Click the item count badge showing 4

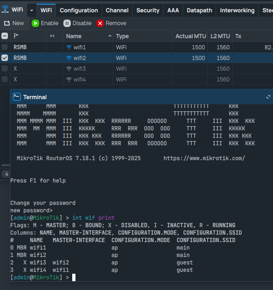click(6, 174)
